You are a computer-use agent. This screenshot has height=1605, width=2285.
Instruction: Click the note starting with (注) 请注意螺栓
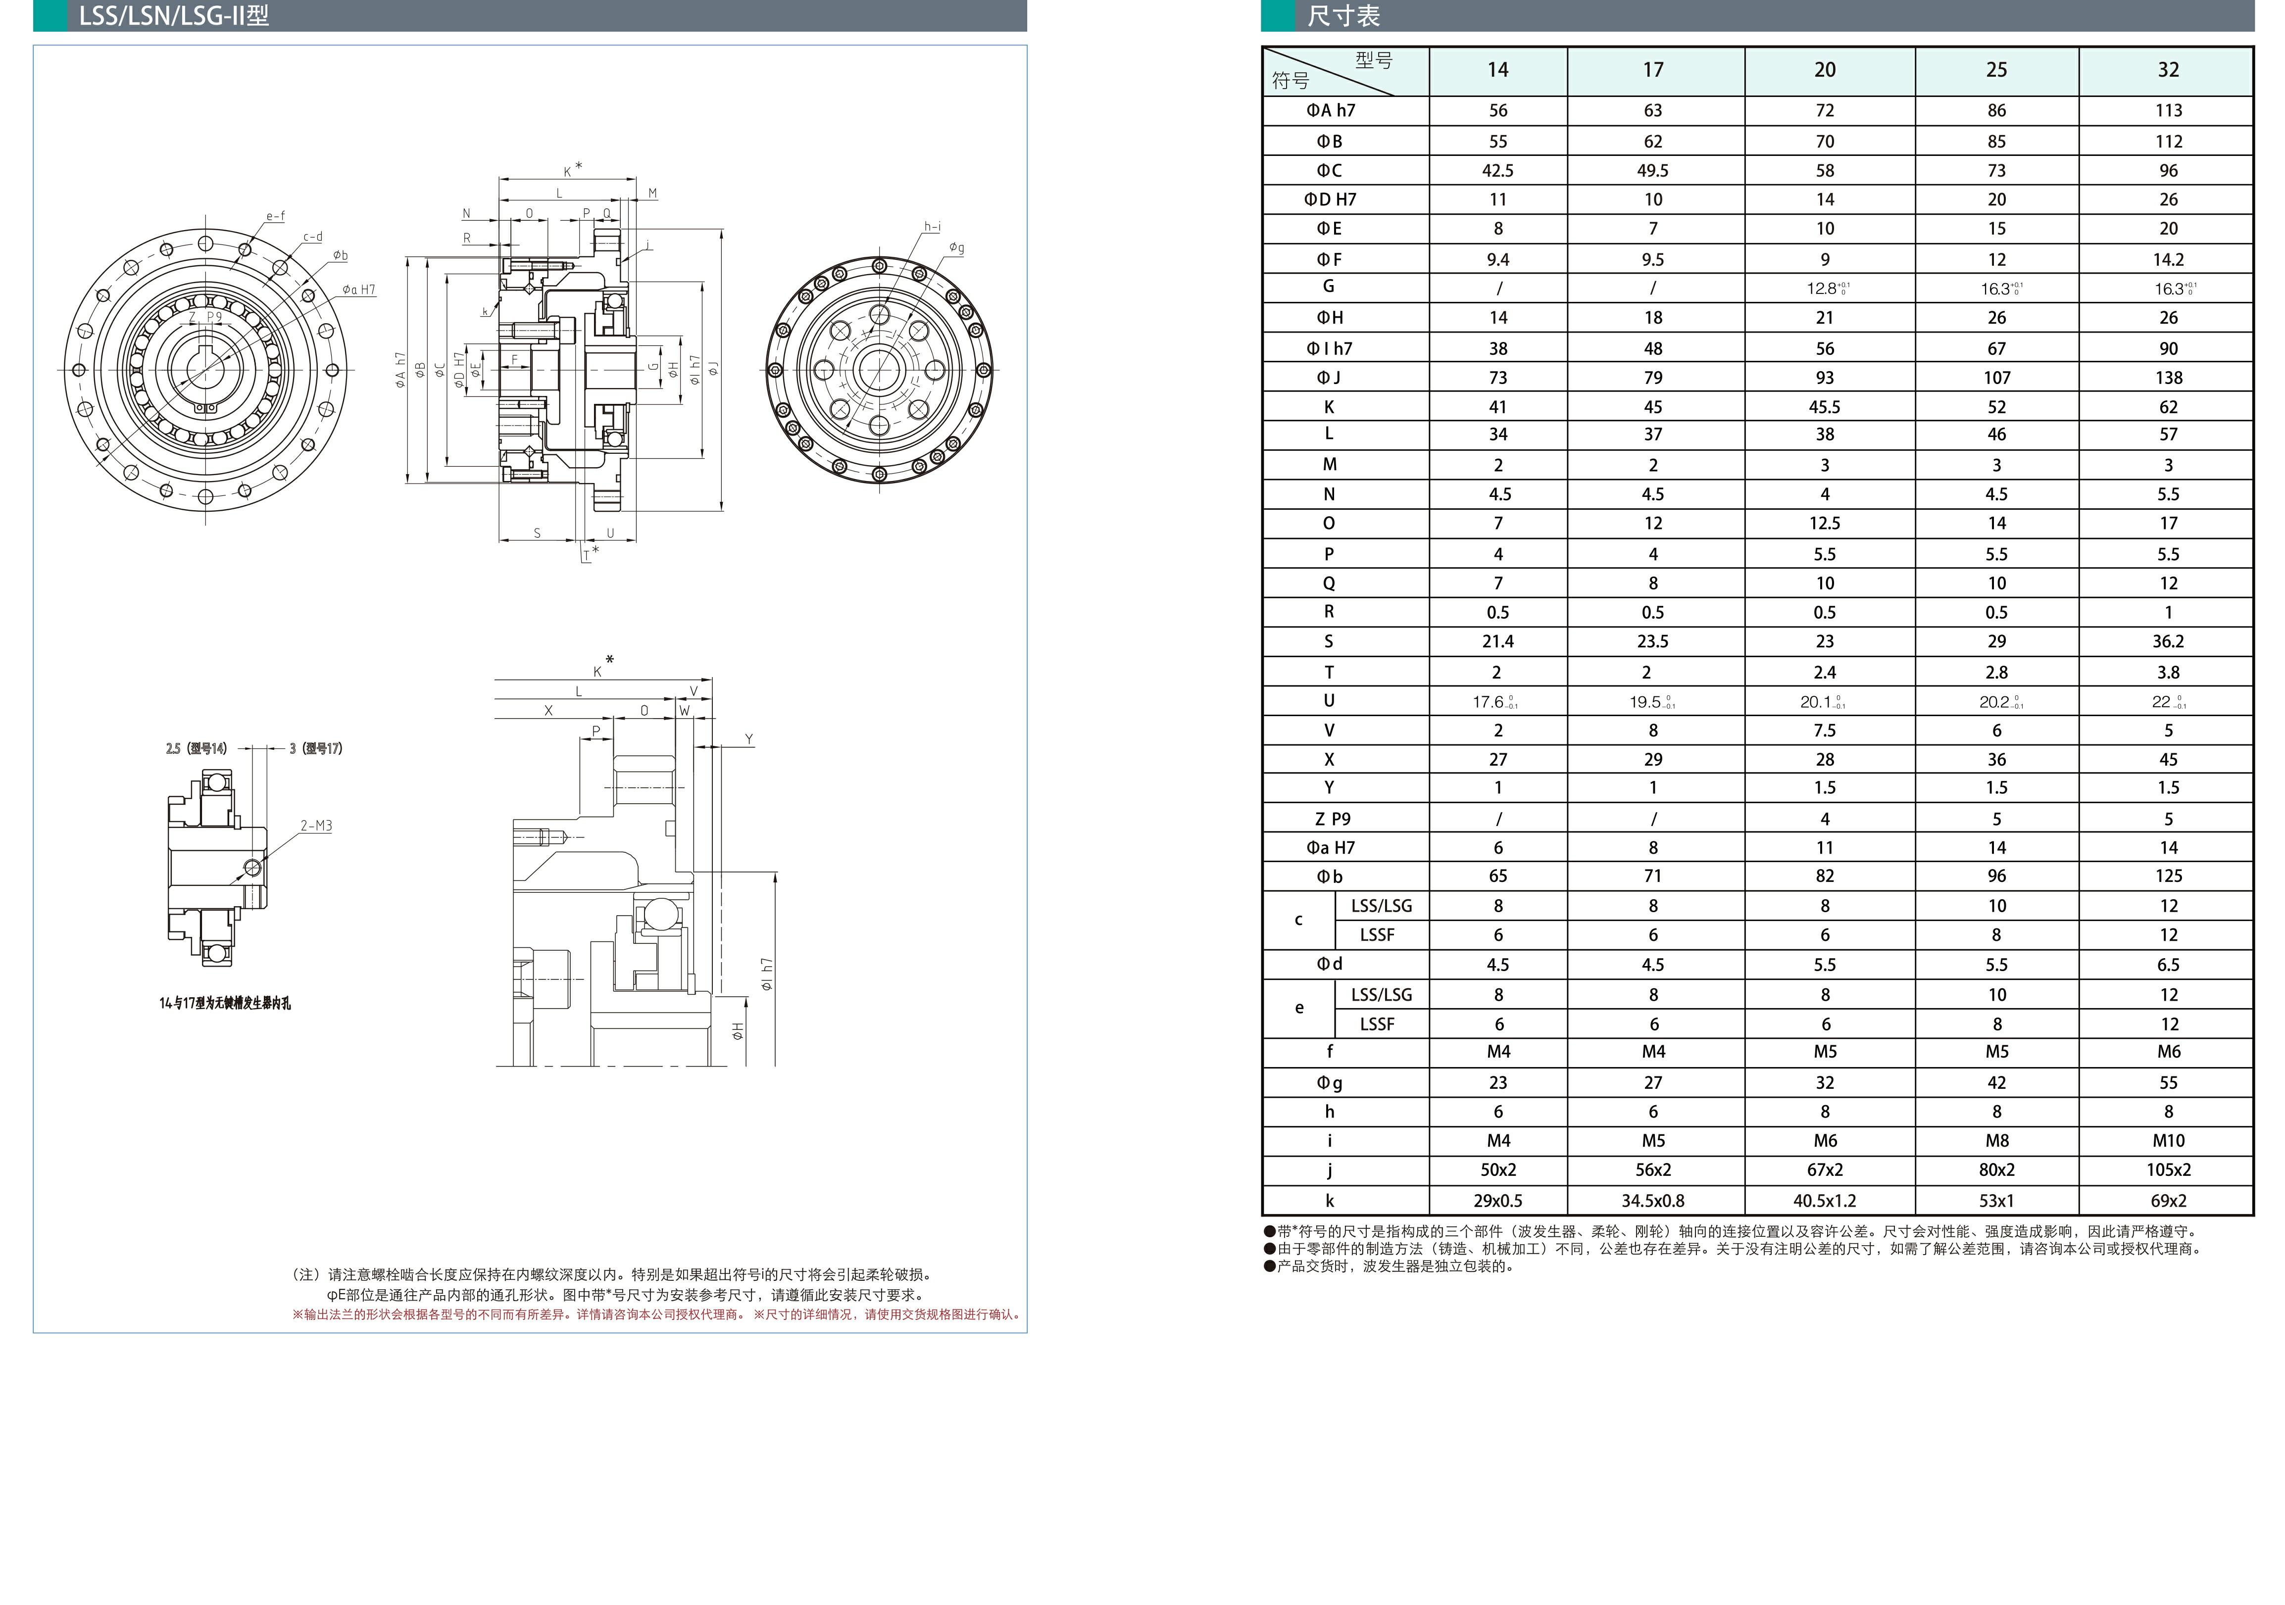pos(612,1275)
